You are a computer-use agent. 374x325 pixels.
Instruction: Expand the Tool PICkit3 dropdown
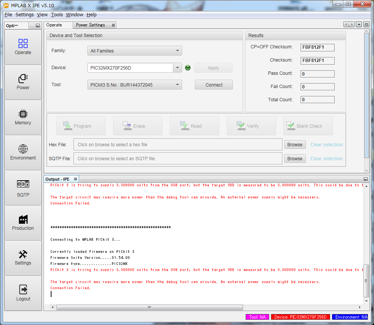[x=178, y=85]
